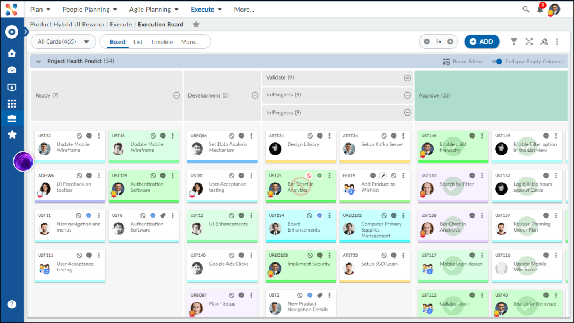Star the Execution Board breadcrumb favorite
The height and width of the screenshot is (323, 574).
coord(196,25)
